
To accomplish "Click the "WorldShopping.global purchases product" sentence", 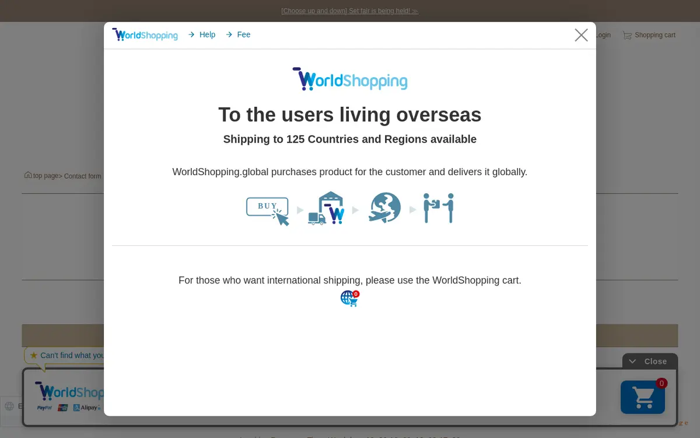I will (x=350, y=172).
